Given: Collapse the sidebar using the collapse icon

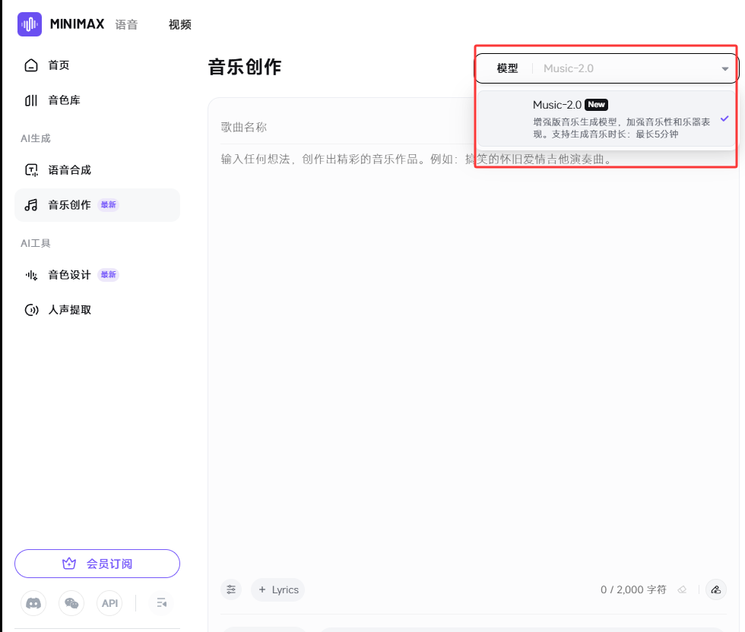Looking at the screenshot, I should point(161,602).
